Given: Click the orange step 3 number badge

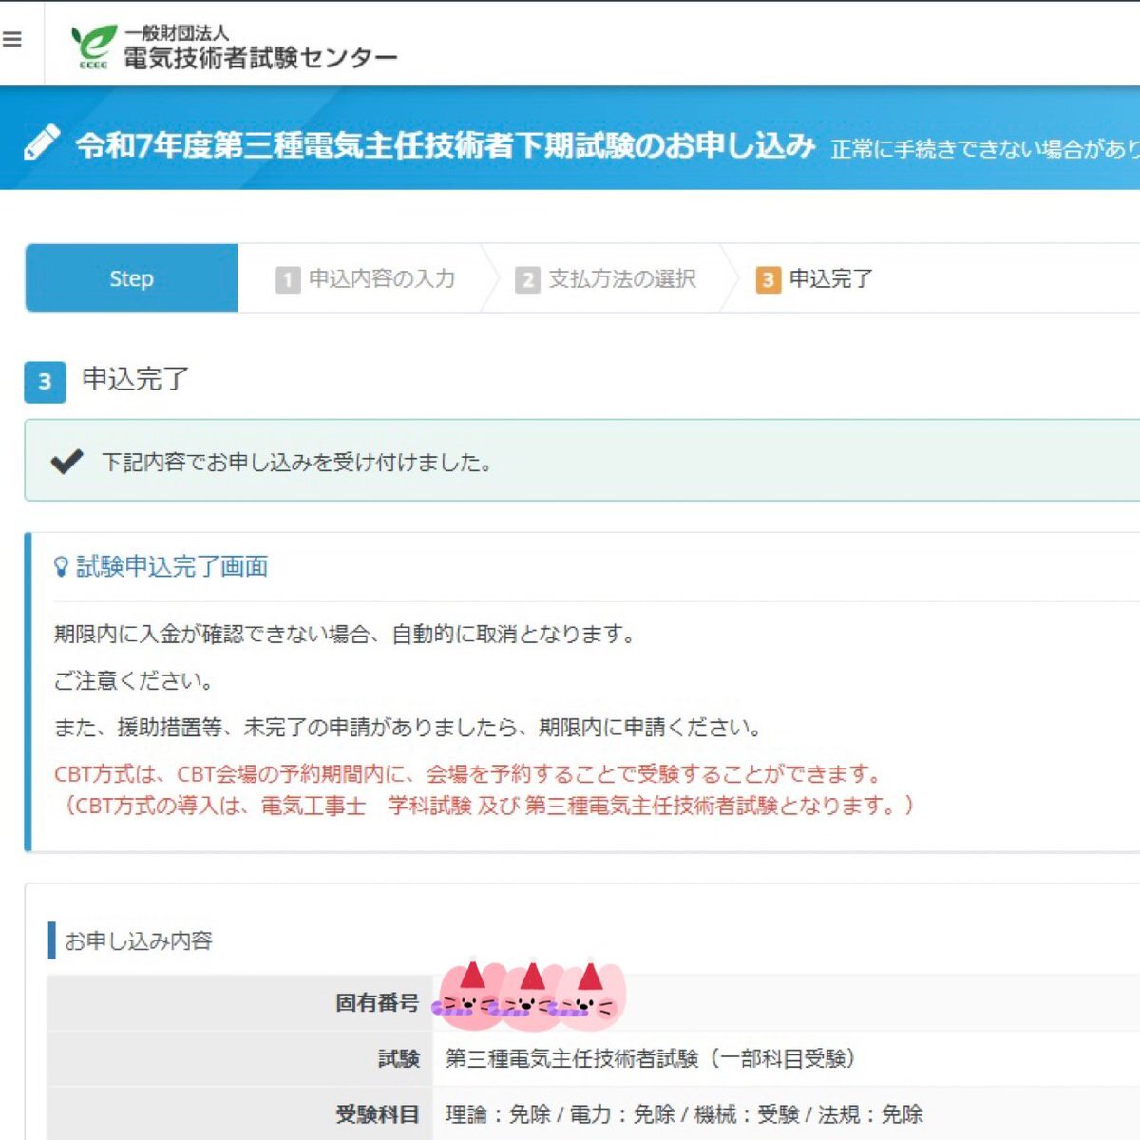Looking at the screenshot, I should (x=768, y=279).
